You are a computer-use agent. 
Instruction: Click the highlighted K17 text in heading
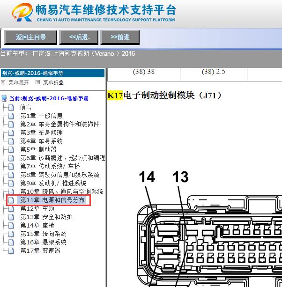tap(115, 96)
